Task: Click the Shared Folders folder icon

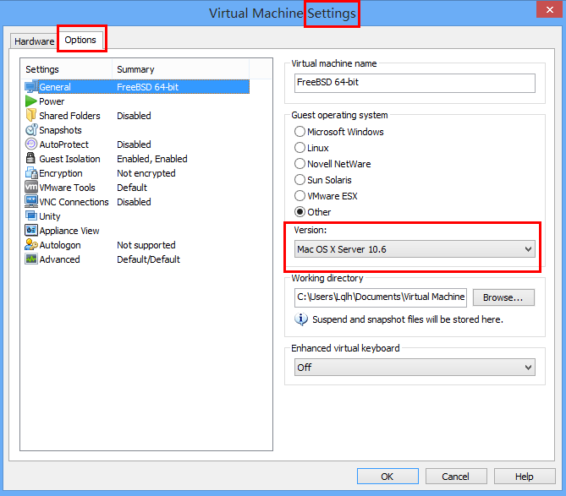Action: (31, 116)
